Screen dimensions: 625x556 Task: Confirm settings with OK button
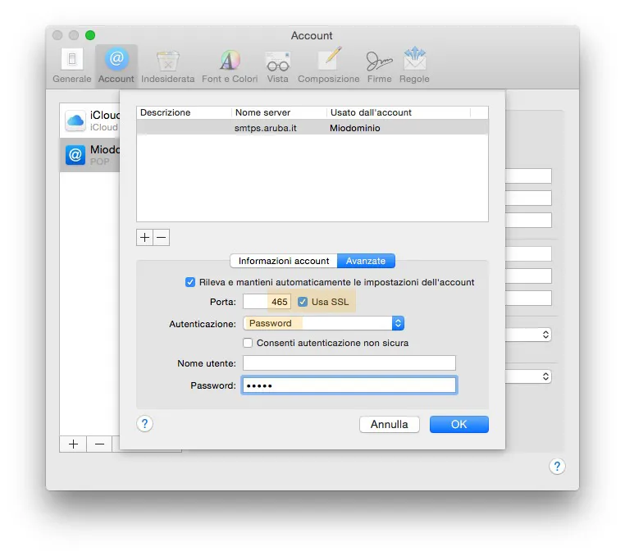[458, 424]
